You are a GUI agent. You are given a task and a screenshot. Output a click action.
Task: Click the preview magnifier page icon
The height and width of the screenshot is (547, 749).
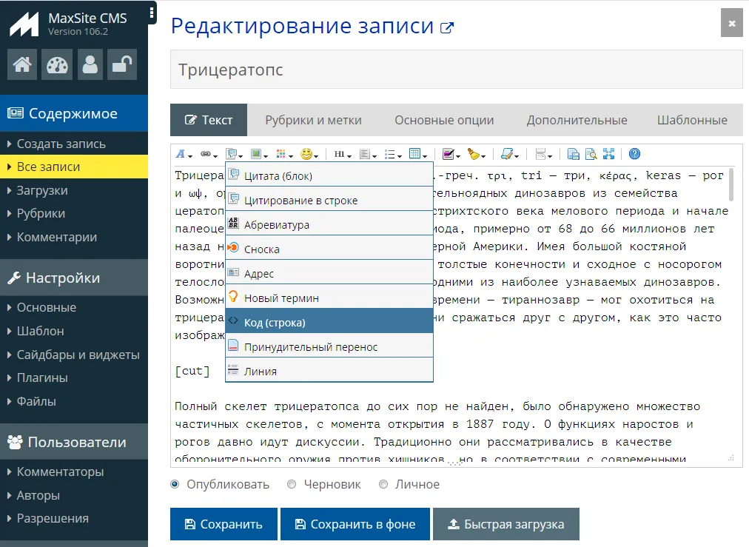click(591, 154)
